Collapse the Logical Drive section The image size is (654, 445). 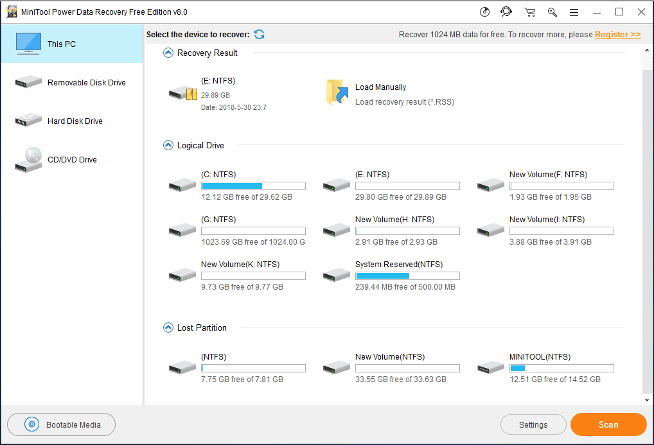pyautogui.click(x=168, y=145)
